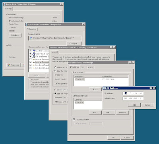Click the File and Printer Sharing item icon

coord(34,57)
